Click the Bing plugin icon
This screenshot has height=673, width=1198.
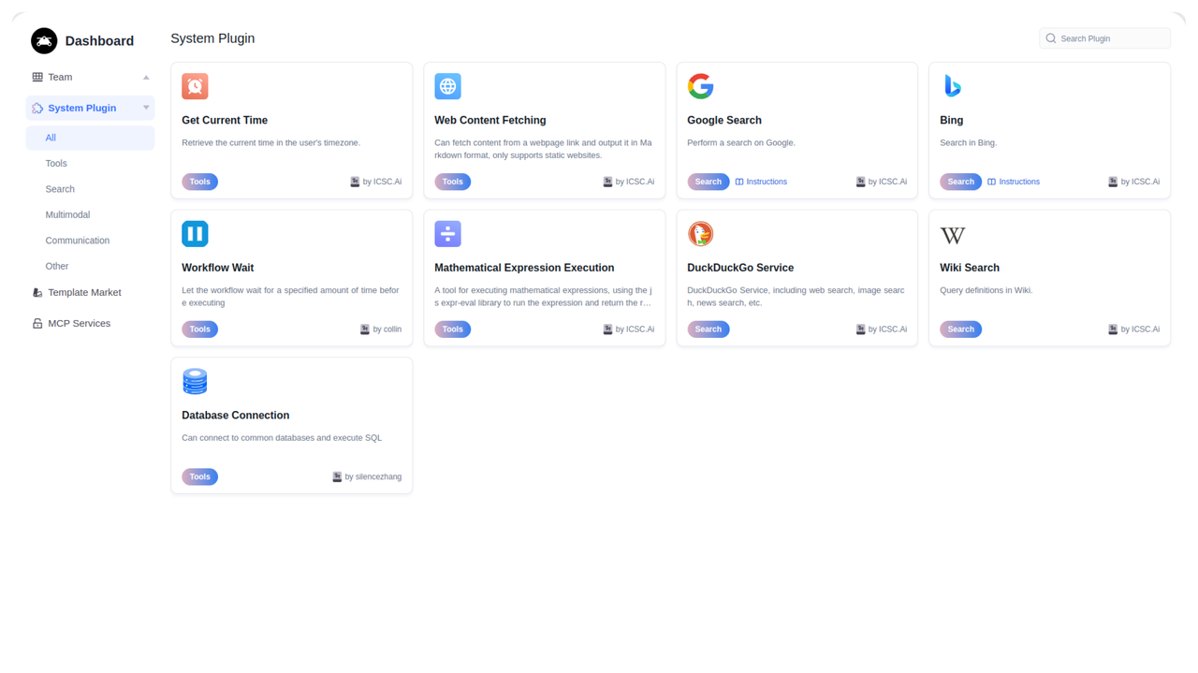(953, 85)
